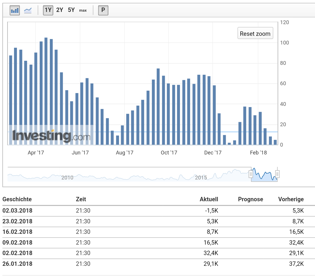Select the 1Y time range
This screenshot has width=315, height=276.
coord(48,10)
